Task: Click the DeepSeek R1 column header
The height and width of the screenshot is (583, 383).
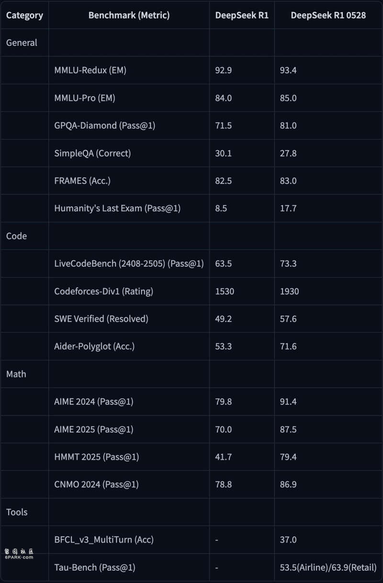Action: (242, 15)
